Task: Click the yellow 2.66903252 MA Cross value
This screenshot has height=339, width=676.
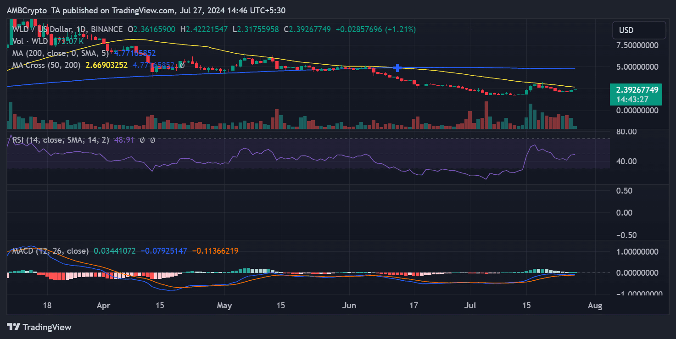Action: [x=107, y=65]
